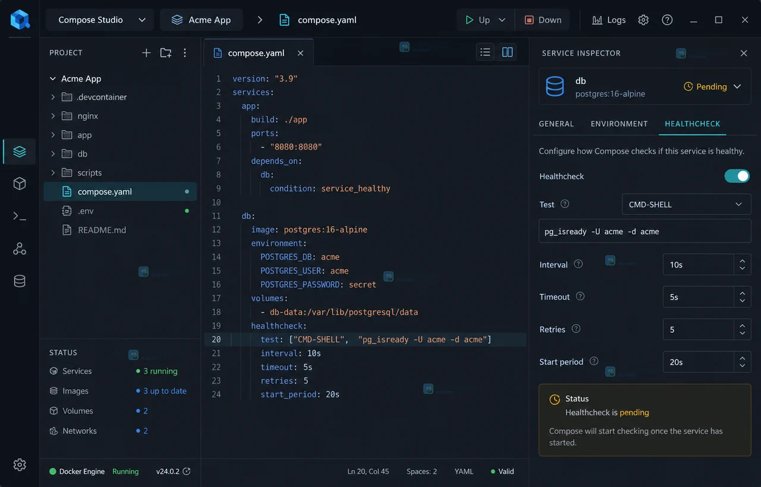The image size is (761, 487).
Task: Show help for the Test field
Action: 565,204
